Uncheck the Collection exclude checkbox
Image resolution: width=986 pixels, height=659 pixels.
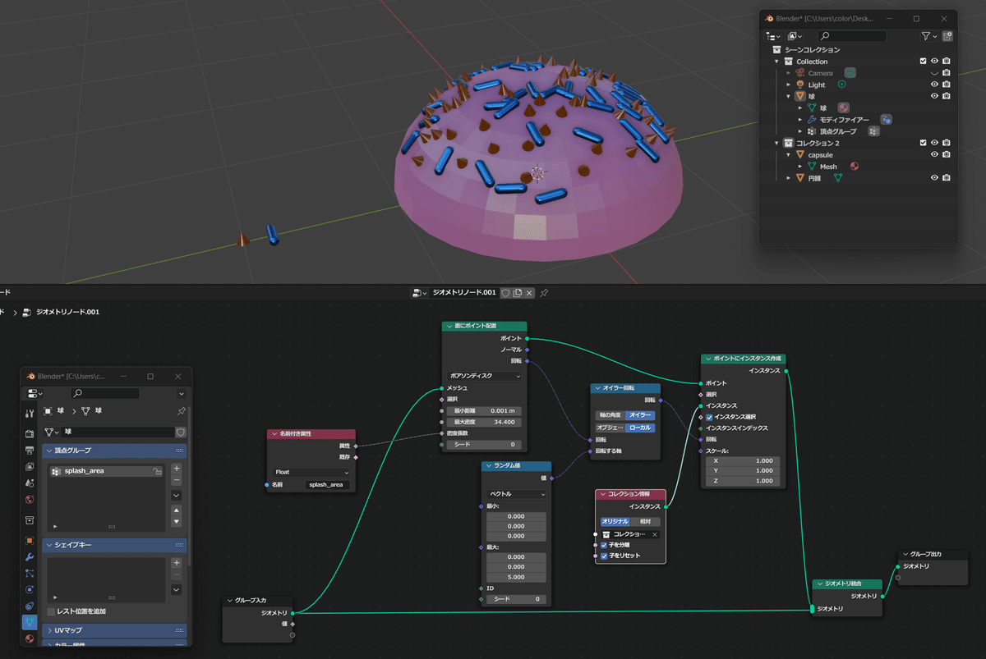click(x=923, y=62)
